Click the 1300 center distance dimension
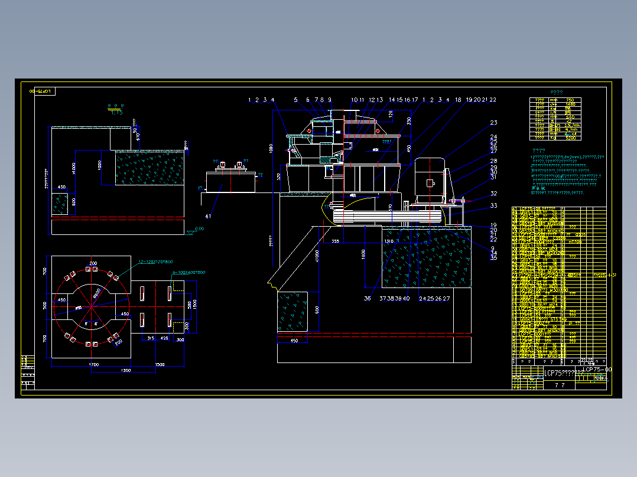Screen dimensions: 637x477 click(x=126, y=370)
